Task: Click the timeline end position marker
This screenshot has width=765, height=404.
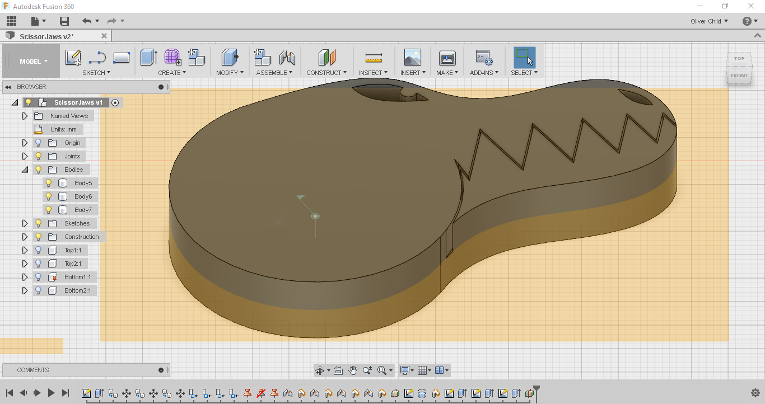Action: tap(537, 388)
